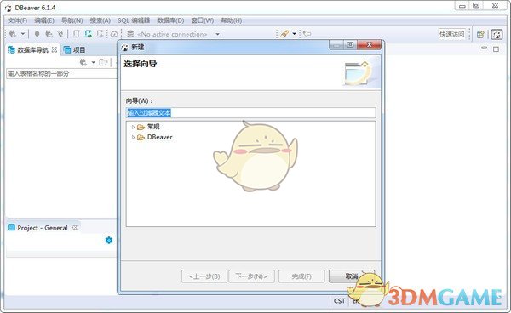
Task: Click the dashboard gauge icon in toolbar
Action: [x=114, y=34]
